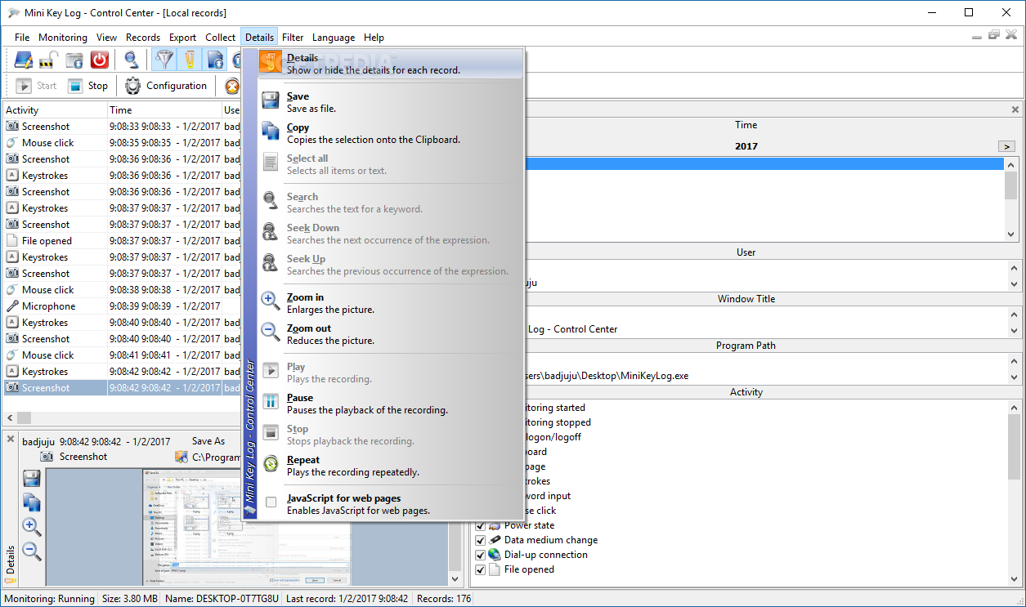Open Configuration via the gear button
Viewport: 1026px width, 607px height.
(x=166, y=86)
